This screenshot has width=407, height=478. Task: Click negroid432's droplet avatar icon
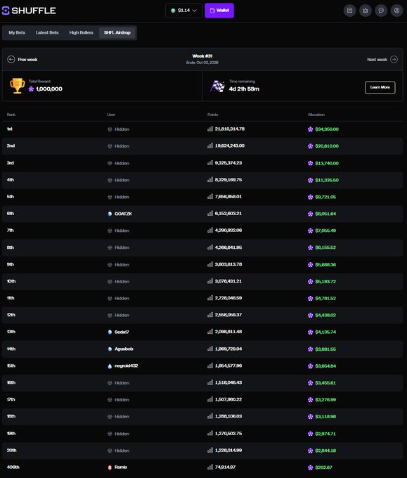(110, 366)
